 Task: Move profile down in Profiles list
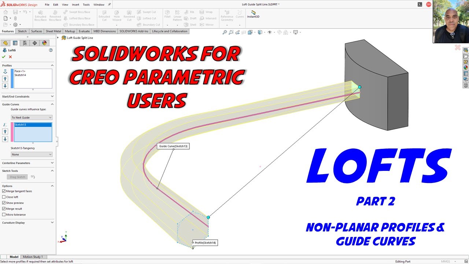point(5,86)
